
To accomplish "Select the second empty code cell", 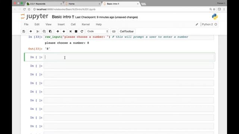I will [129, 66].
